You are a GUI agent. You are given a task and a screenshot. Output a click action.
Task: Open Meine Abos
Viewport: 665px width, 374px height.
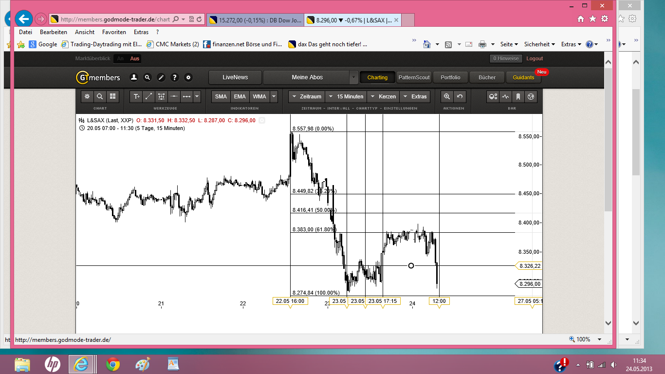pos(307,77)
